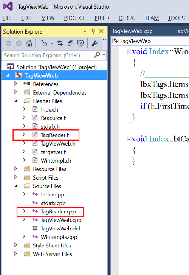
Task: Click the Back navigation arrow in Solution Explorer
Action: [8, 43]
